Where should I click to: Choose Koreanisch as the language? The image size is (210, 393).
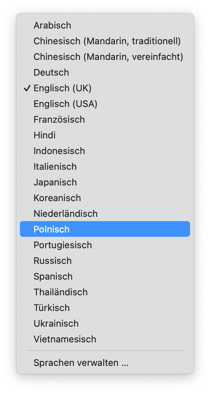pos(105,198)
